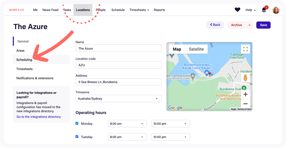Click the Street View pegman icon
Viewport: 286px width, 148px height.
coord(245,78)
